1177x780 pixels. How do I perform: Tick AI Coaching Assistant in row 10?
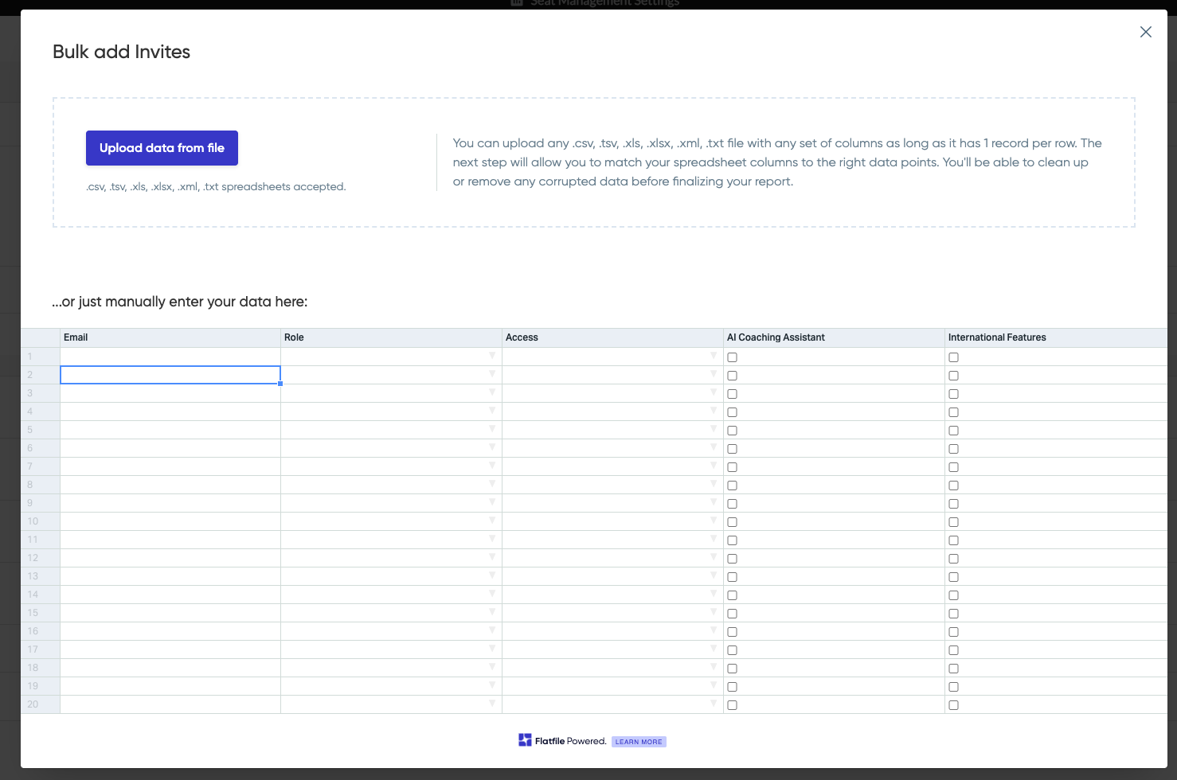click(x=732, y=522)
